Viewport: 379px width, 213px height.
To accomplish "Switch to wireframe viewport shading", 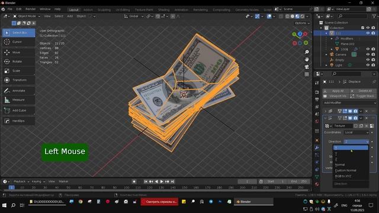I will coord(287,16).
